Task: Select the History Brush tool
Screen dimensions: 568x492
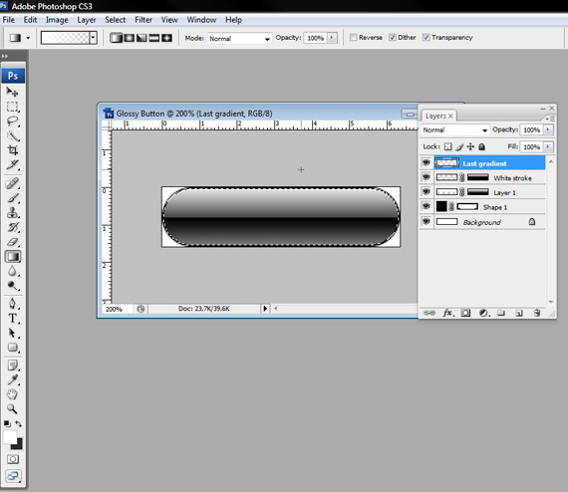Action: (12, 227)
